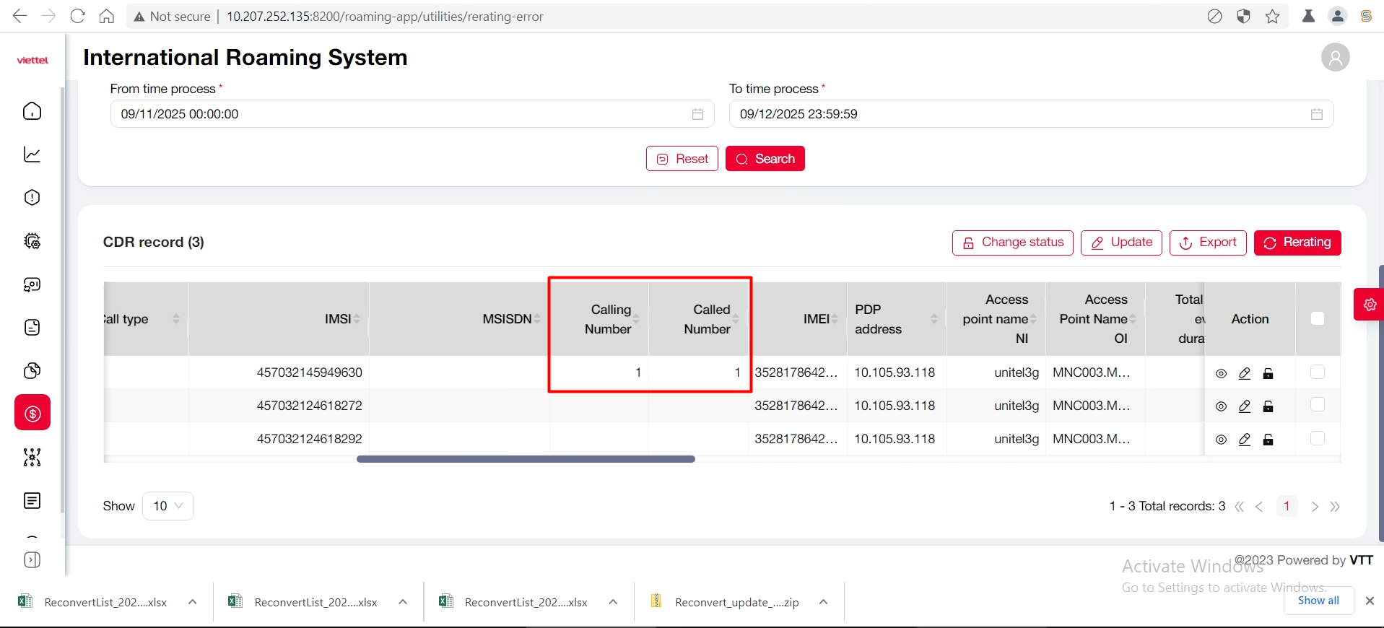Click lock icon on third CDR record
This screenshot has height=628, width=1384.
pyautogui.click(x=1268, y=440)
